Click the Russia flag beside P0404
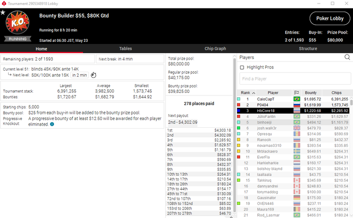 click(x=297, y=105)
